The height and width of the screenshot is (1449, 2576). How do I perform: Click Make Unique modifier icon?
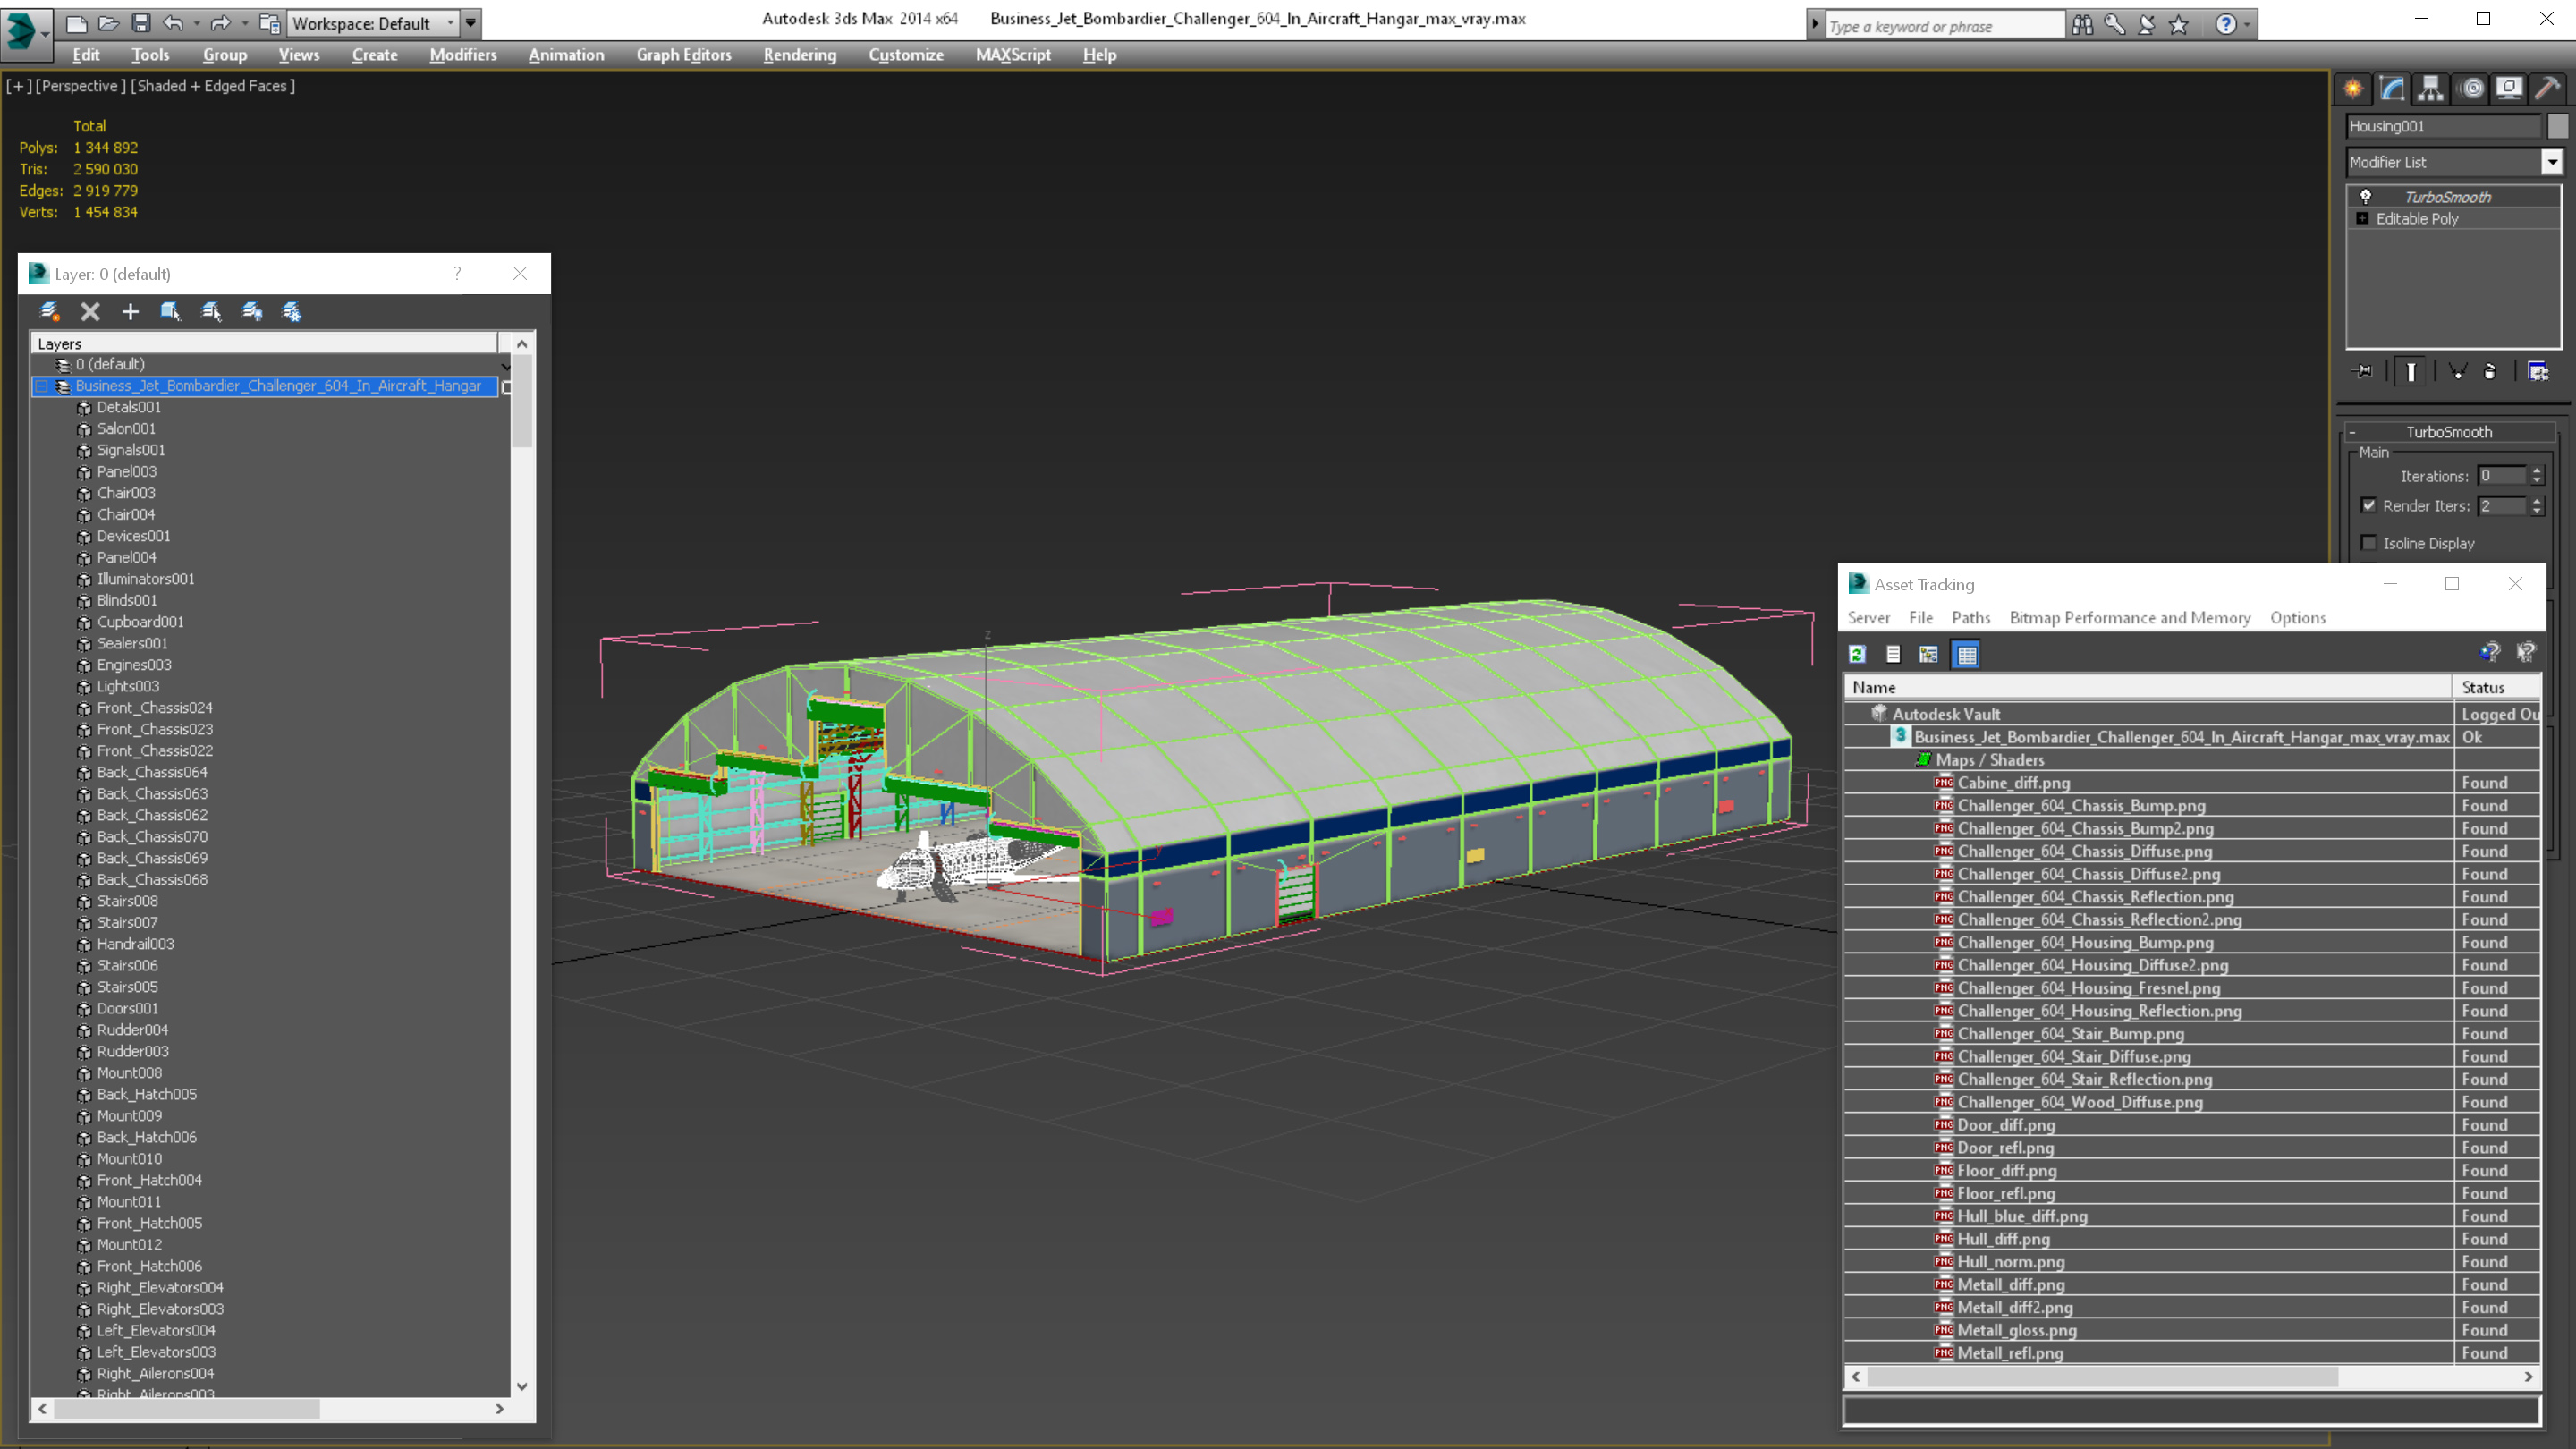(x=2457, y=372)
